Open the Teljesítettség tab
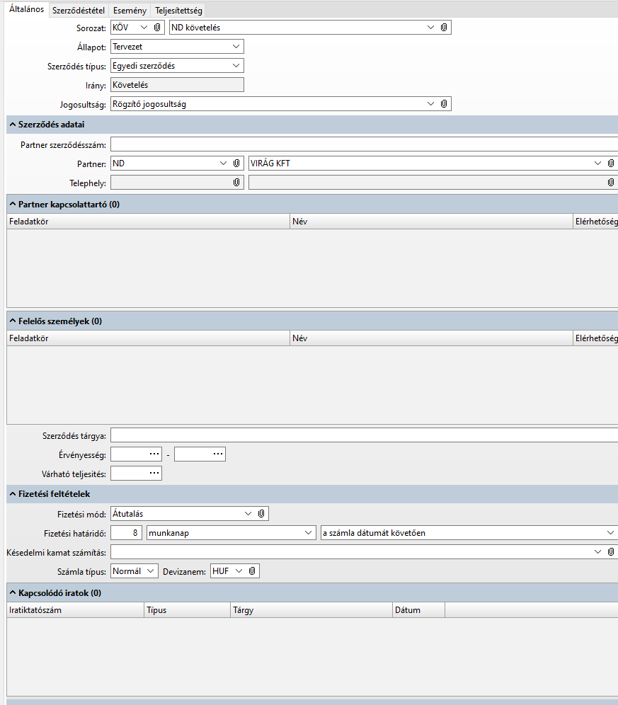Image resolution: width=618 pixels, height=705 pixels. (178, 11)
